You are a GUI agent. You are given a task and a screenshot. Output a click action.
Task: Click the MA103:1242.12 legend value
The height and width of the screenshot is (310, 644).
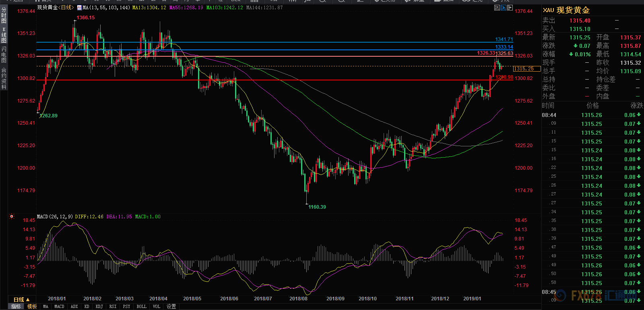click(225, 8)
